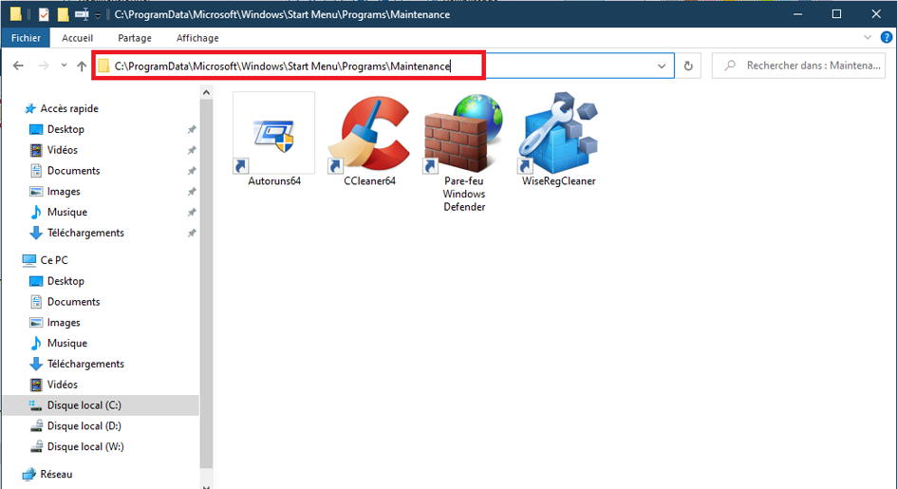897x489 pixels.
Task: Expand the address bar history dropdown
Action: [x=662, y=66]
